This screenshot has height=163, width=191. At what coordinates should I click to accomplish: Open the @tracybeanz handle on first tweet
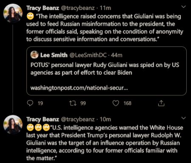click(x=78, y=8)
